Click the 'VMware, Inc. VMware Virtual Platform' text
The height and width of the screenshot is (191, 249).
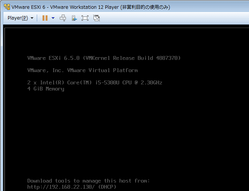pos(82,70)
